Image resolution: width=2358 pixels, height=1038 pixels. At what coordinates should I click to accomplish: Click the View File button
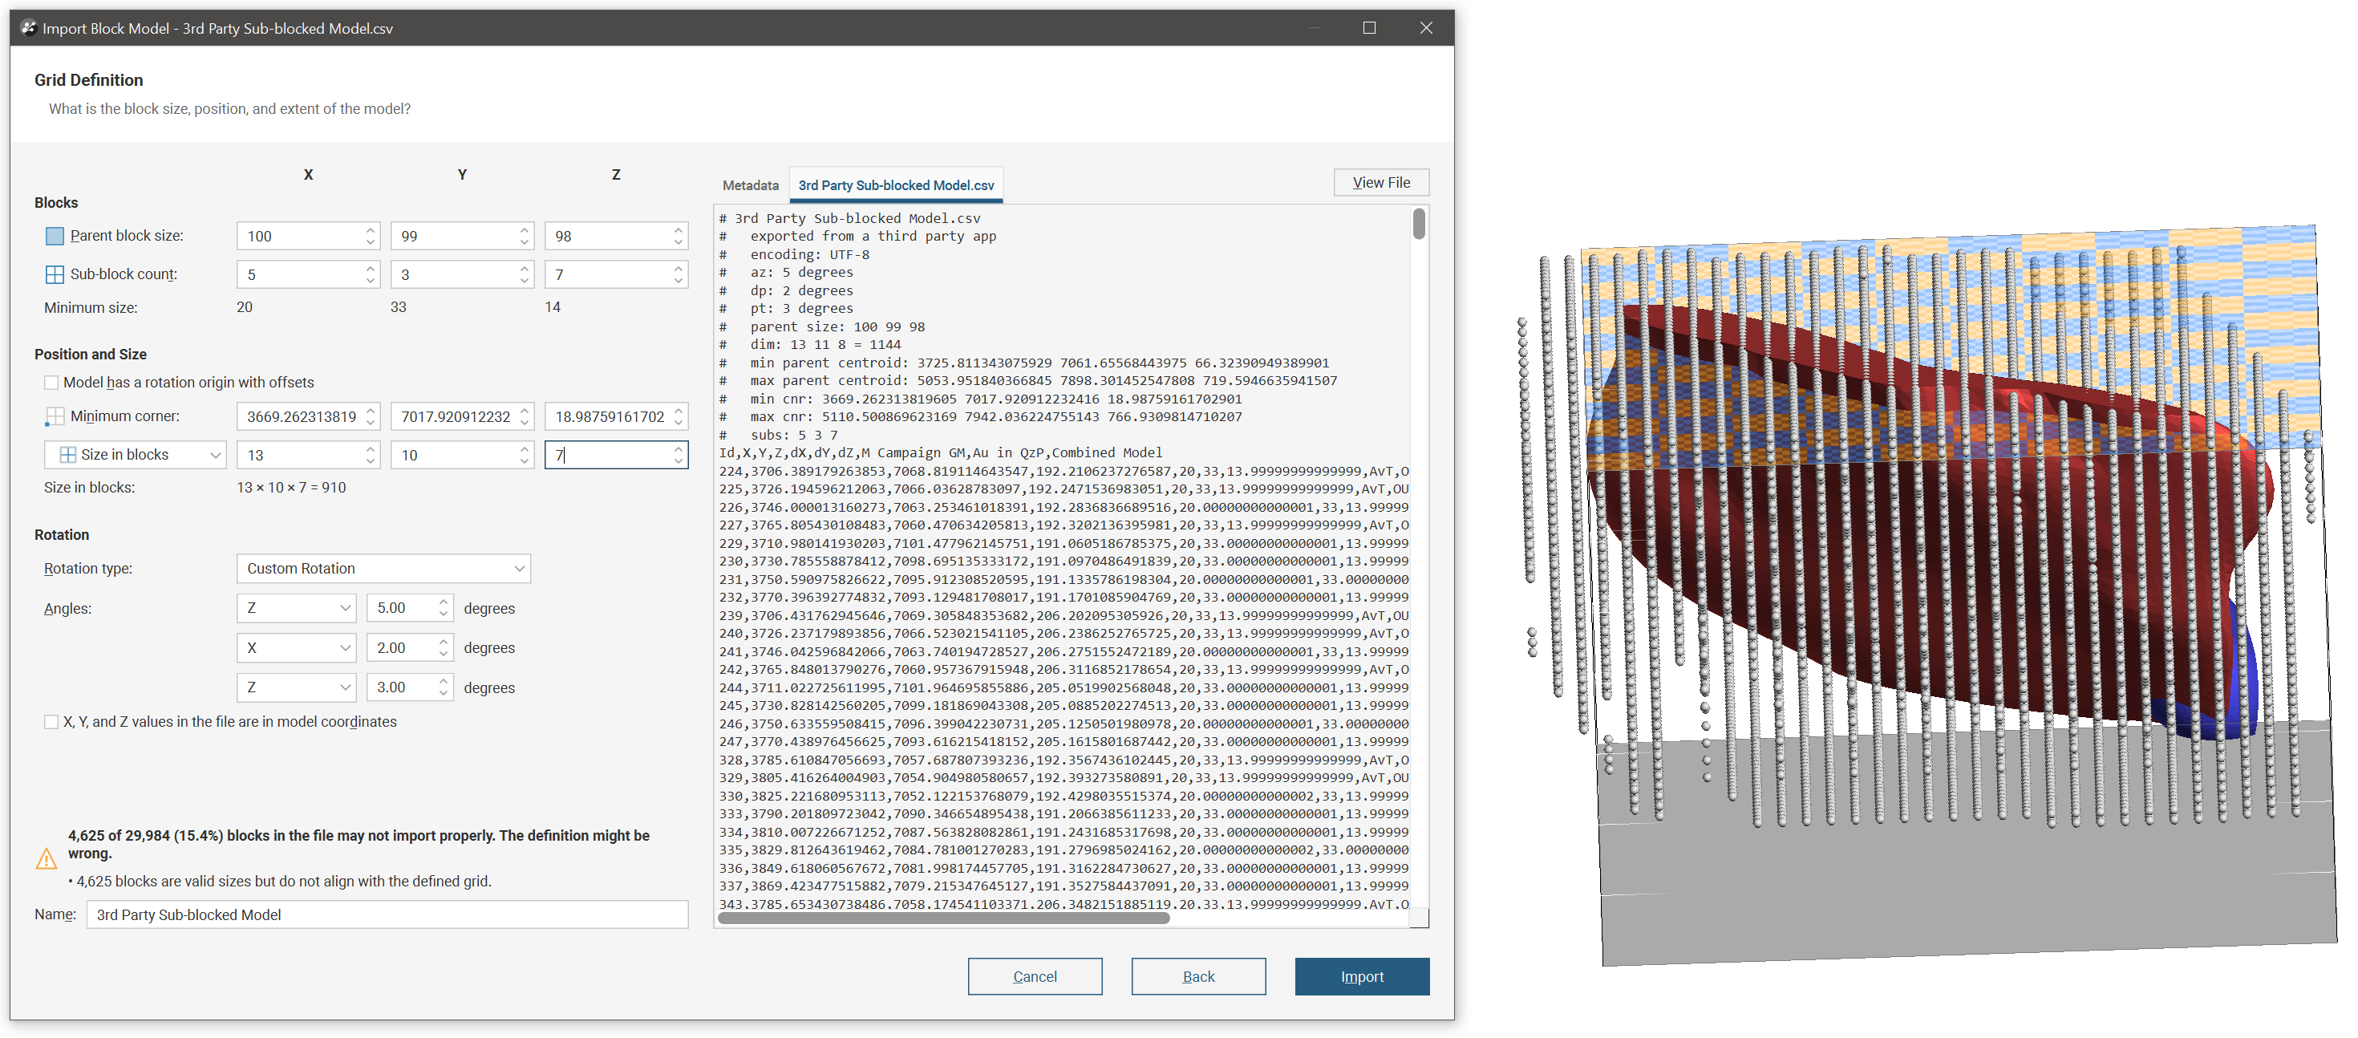tap(1380, 183)
